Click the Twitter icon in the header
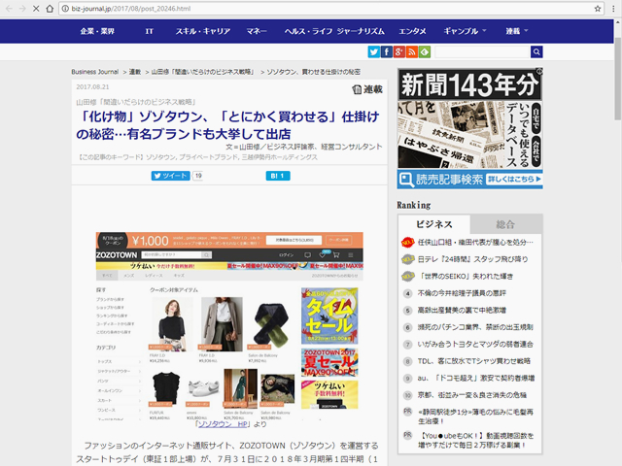Viewport: 622px width, 466px height. point(374,51)
